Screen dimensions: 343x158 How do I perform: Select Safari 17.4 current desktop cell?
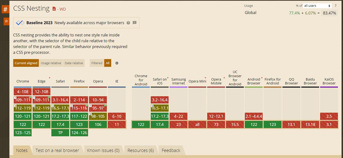[60, 124]
